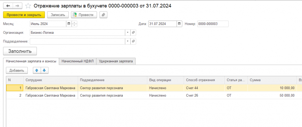The width and height of the screenshot is (302, 127).
Task: Click the 50 000,00 amount cell
Action: tap(272, 95)
